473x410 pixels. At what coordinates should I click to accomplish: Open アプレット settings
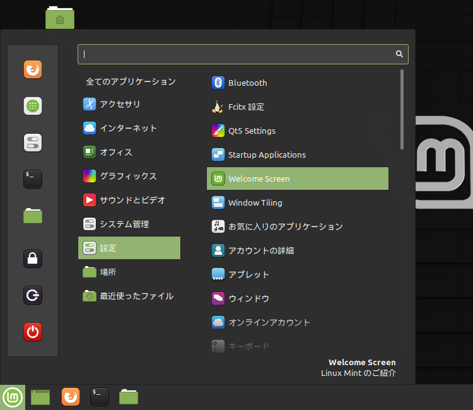pyautogui.click(x=298, y=274)
